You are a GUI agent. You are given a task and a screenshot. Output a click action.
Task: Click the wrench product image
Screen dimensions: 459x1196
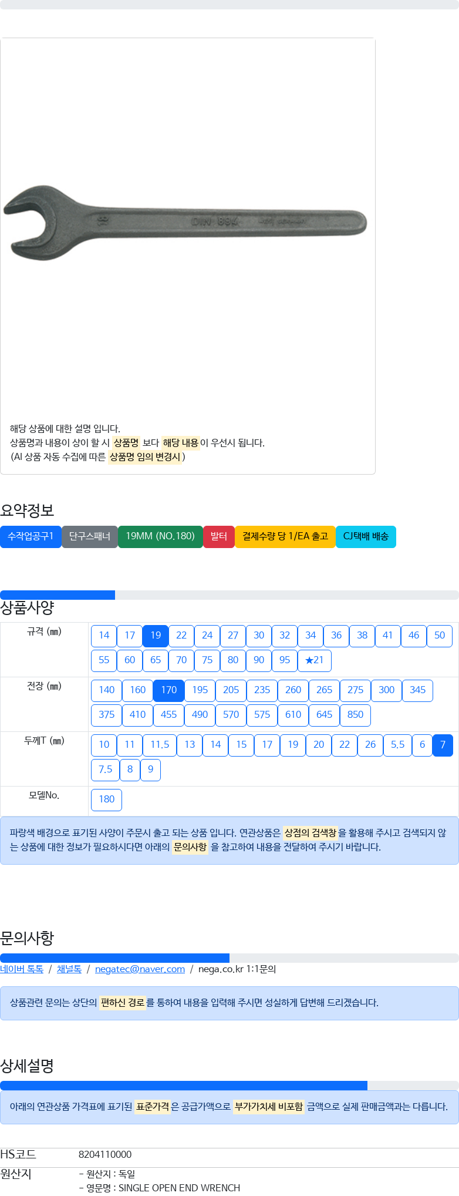pos(185,222)
